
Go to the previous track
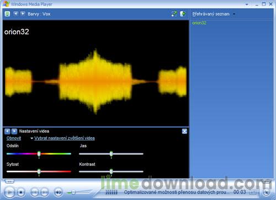(x=34, y=192)
